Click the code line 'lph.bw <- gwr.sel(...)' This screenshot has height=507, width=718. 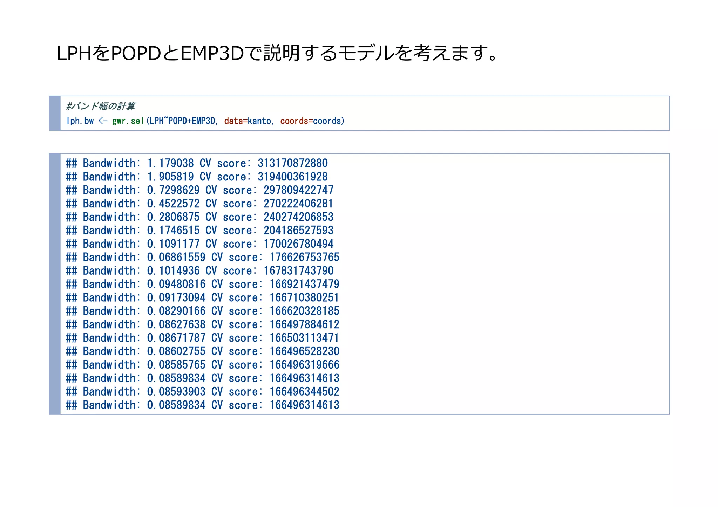click(x=205, y=121)
